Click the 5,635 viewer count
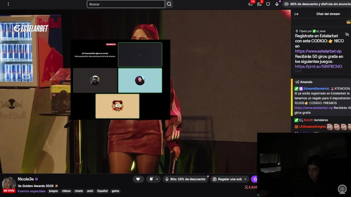351x197 pixels. pos(251,187)
